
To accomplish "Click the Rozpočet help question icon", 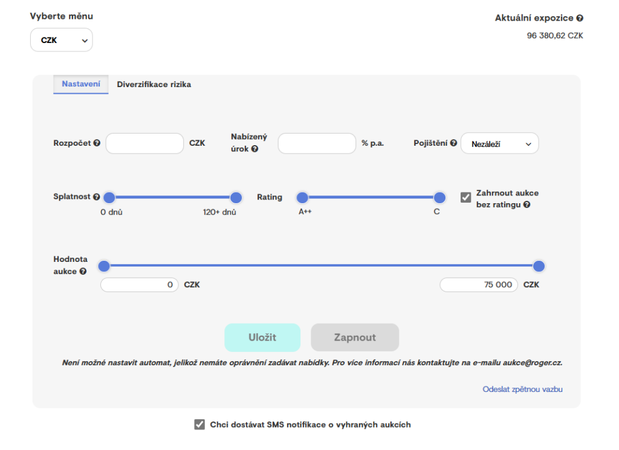I will point(97,143).
